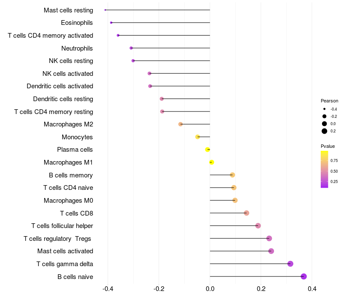Select the T cells follicular helper dot
This screenshot has height=300, width=343.
[x=258, y=226]
